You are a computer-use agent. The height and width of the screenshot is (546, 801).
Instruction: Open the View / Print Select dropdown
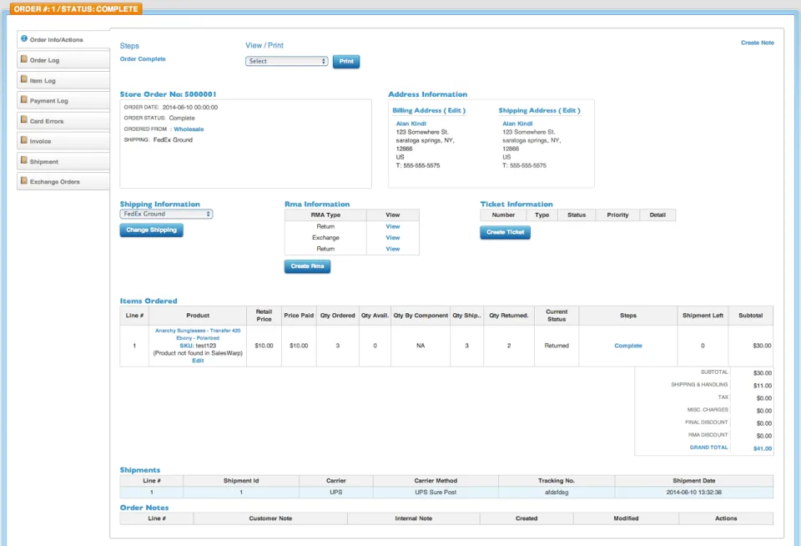(x=286, y=61)
